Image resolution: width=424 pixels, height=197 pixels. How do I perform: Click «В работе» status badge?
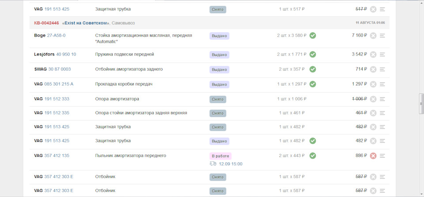point(220,156)
